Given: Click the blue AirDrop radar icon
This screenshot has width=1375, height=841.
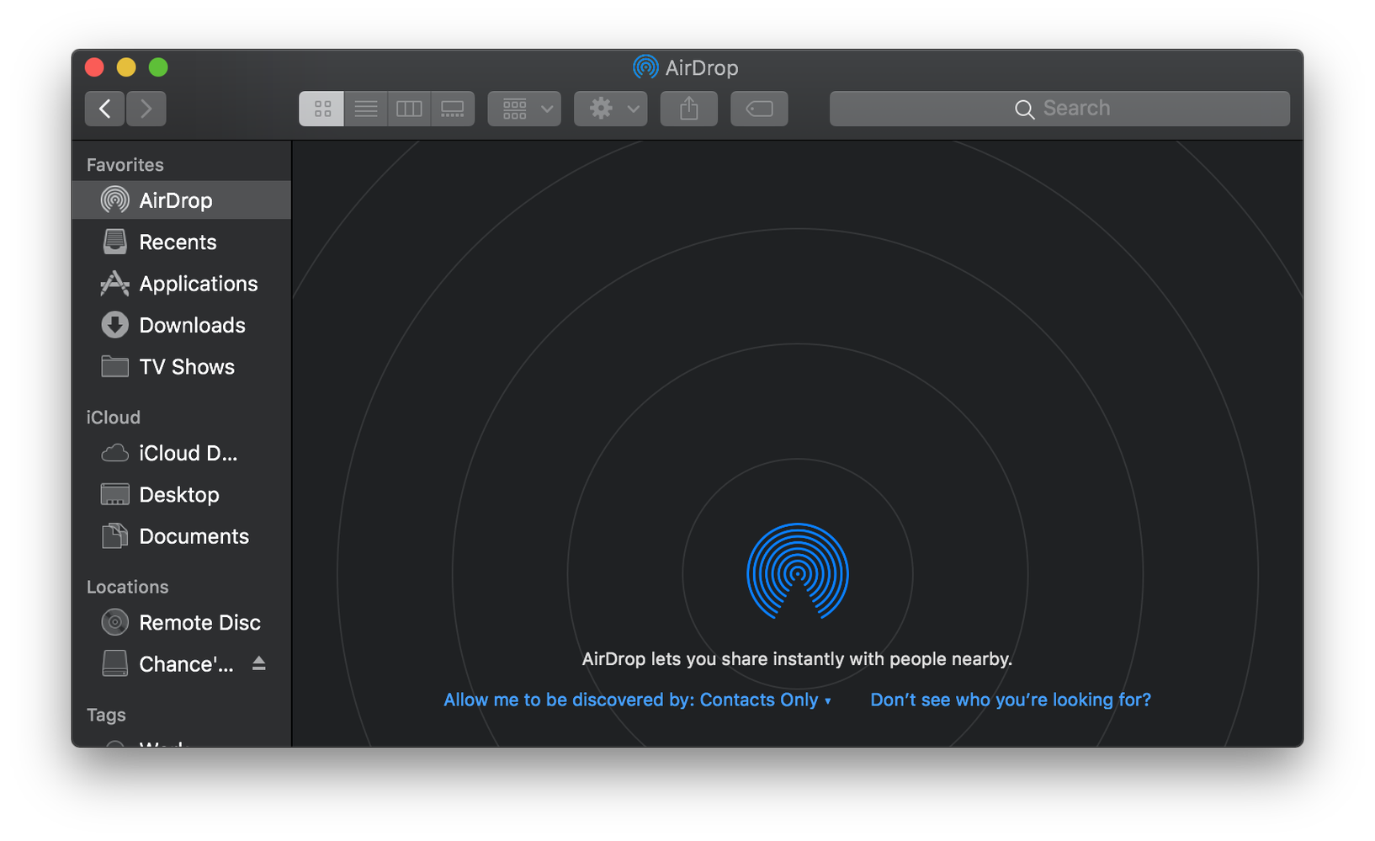Looking at the screenshot, I should (797, 572).
